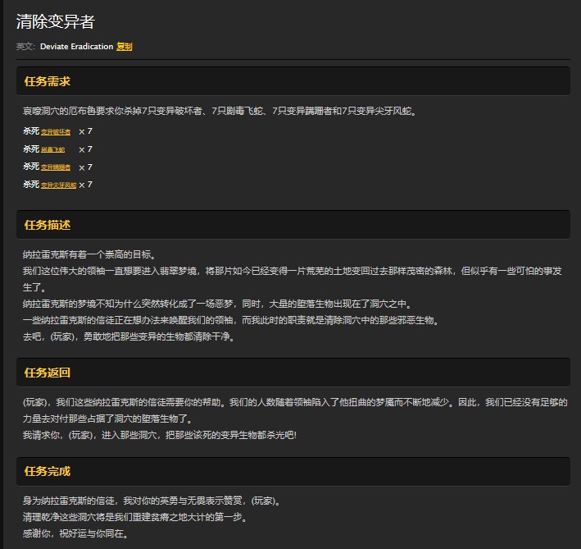Image resolution: width=581 pixels, height=549 pixels.
Task: Click the line starting 去吧，(玩家)，勇敢地
Action: pos(128,336)
